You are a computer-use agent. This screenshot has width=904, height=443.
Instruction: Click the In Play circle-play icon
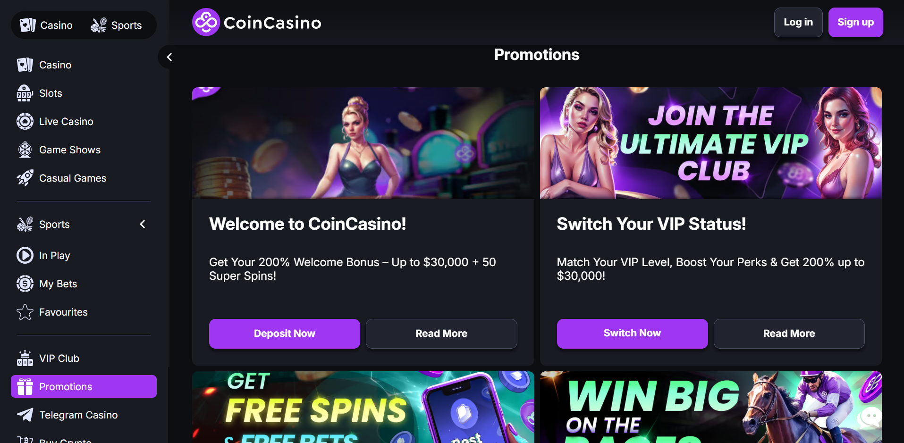25,256
